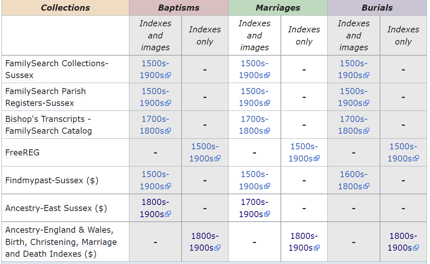Open Findmypast-Sussex burials 1600s-1800s link
Image resolution: width=430 pixels, height=264 pixels.
click(x=353, y=180)
